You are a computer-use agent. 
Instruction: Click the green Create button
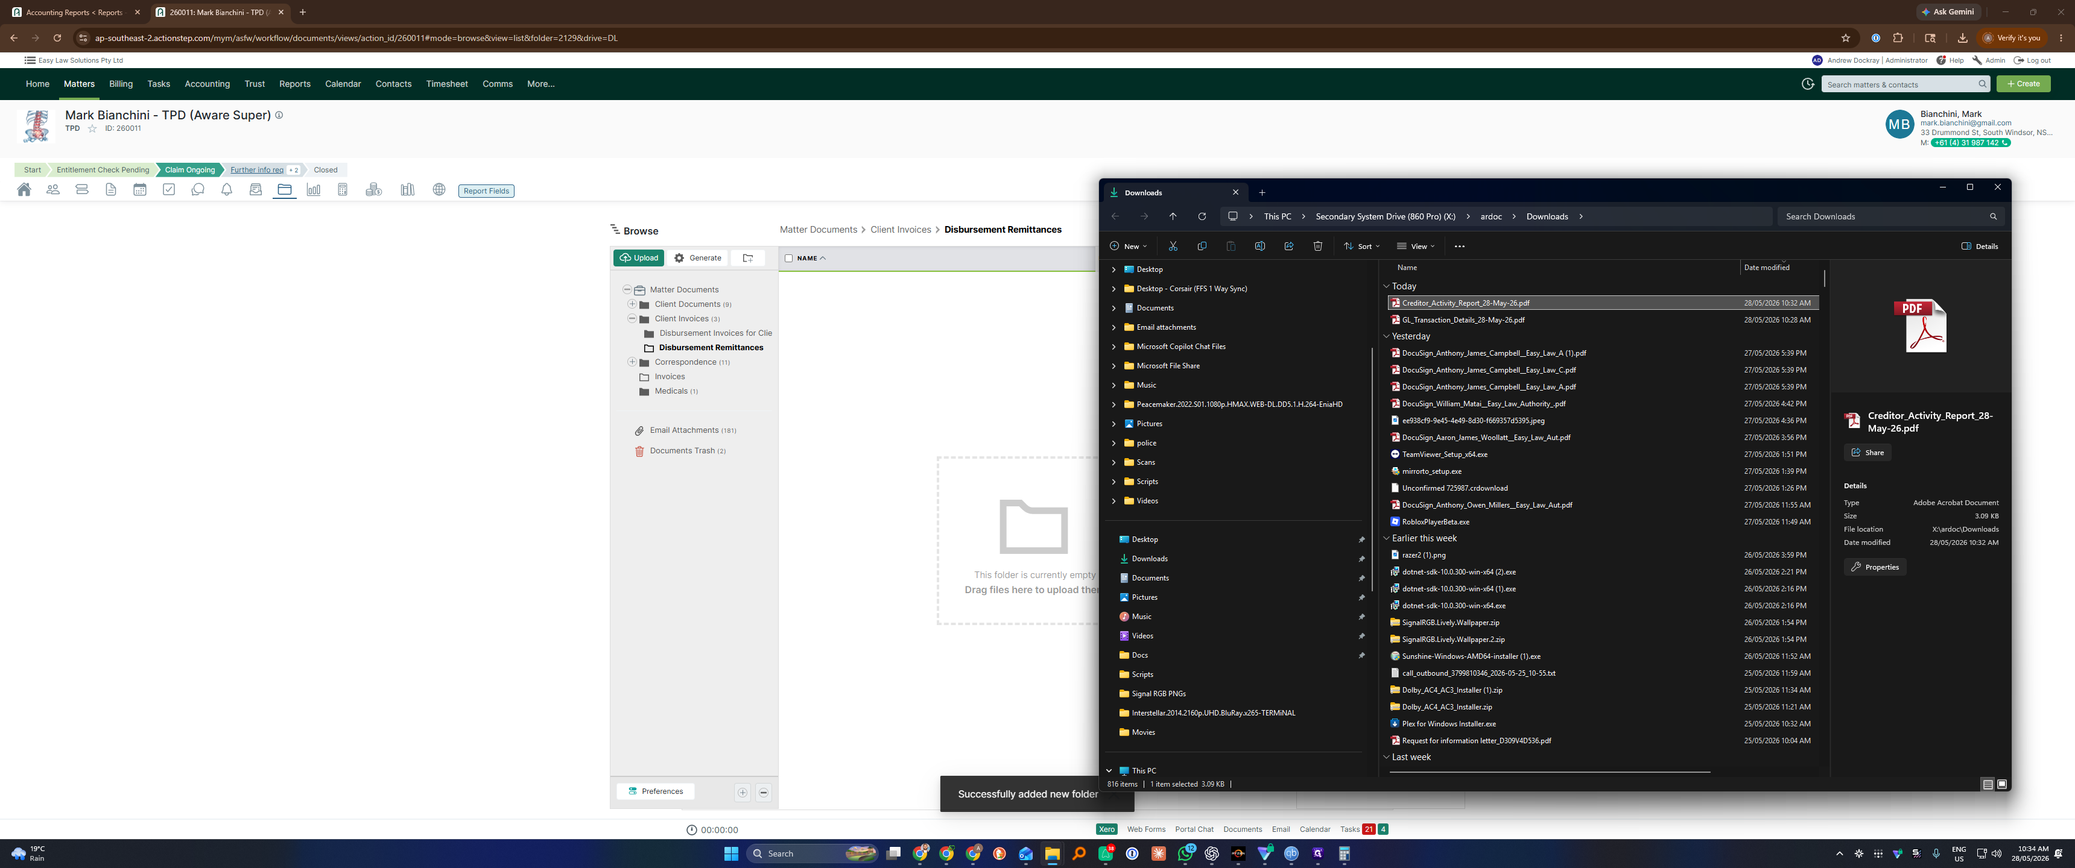point(2024,84)
